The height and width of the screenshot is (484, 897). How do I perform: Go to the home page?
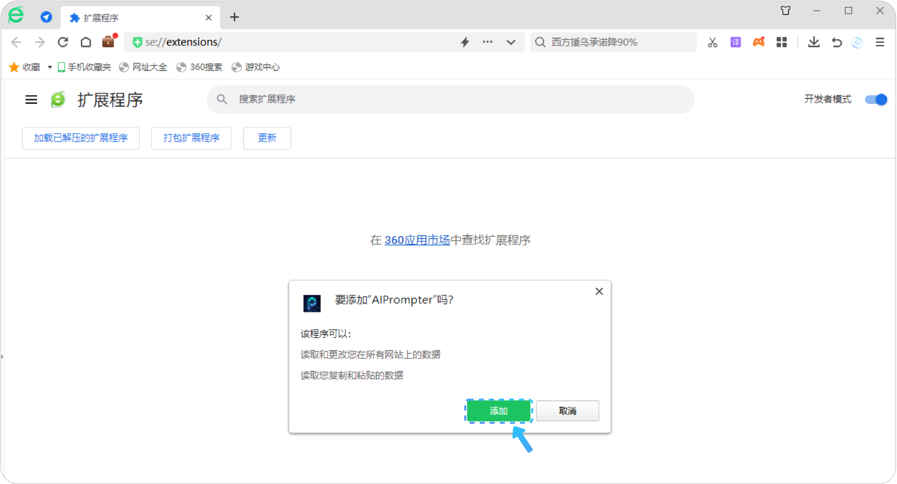(85, 42)
